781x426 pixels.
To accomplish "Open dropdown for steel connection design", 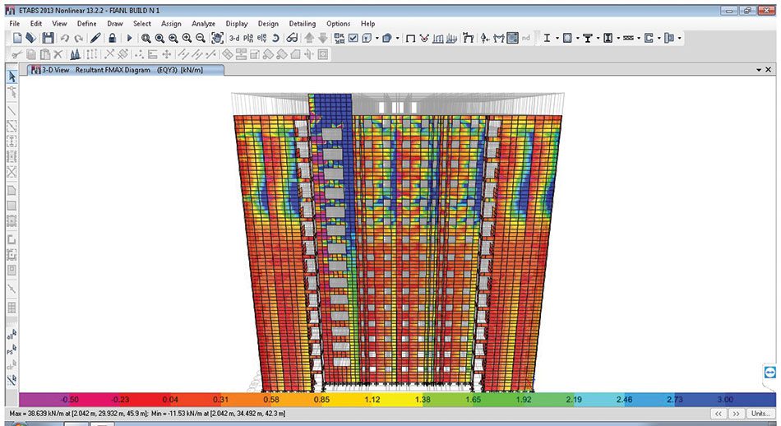I will point(679,38).
